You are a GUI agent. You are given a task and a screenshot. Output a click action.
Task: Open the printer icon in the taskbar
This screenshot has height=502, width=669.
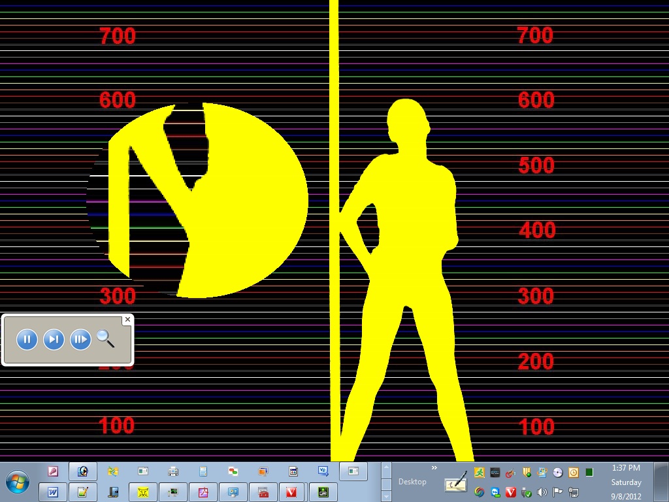click(x=173, y=471)
